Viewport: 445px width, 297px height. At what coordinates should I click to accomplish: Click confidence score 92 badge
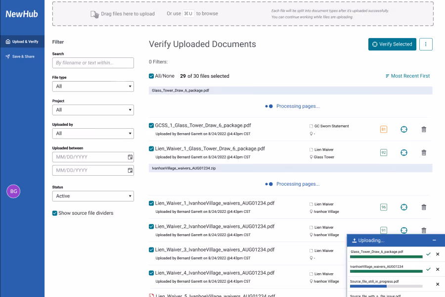(x=383, y=152)
